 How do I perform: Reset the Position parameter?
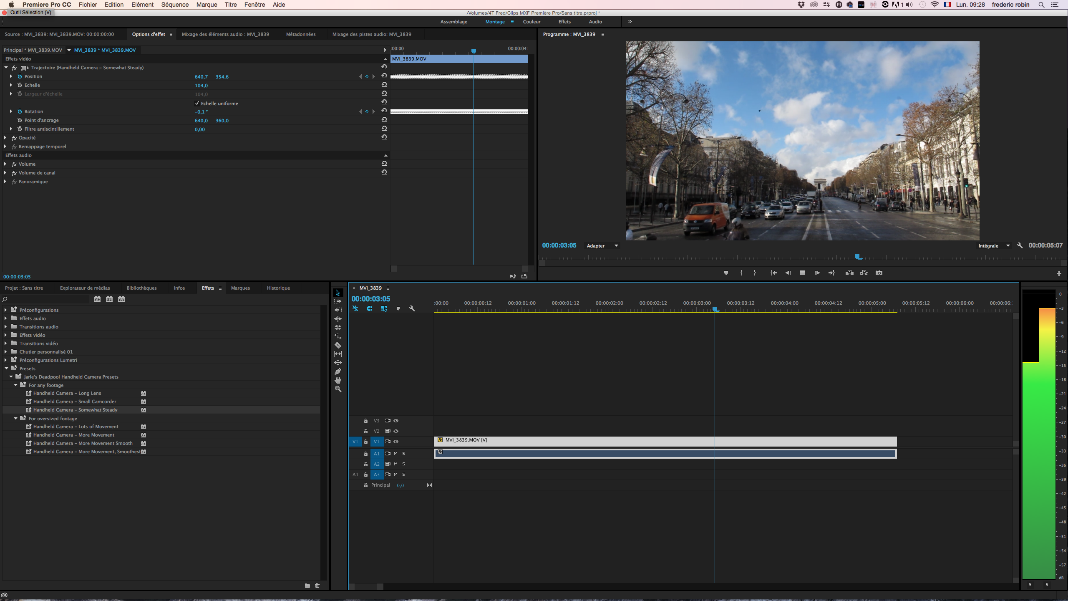tap(384, 76)
